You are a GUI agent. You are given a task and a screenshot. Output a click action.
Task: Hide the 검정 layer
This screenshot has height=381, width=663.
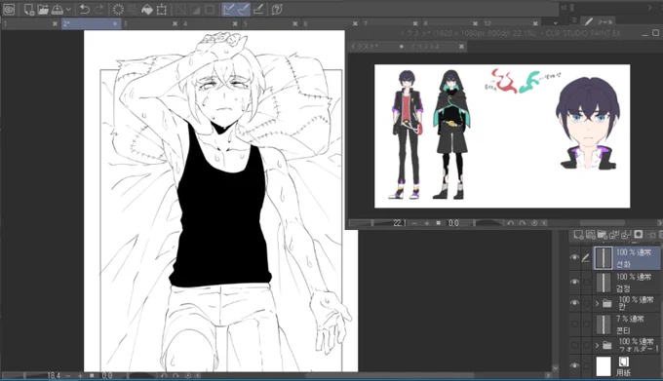tap(574, 282)
